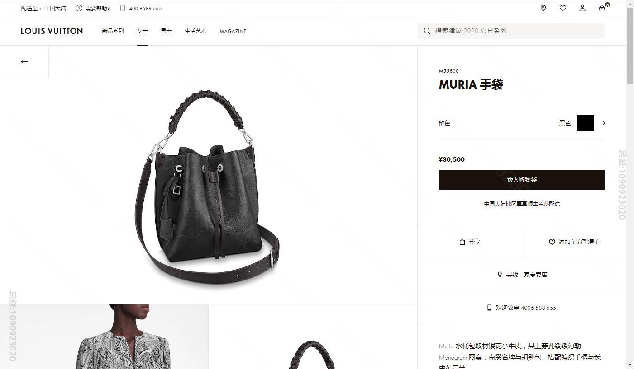Viewport: 634px width, 369px height.
Task: Click the phone icon beside 400 6588 555
Action: (123, 8)
